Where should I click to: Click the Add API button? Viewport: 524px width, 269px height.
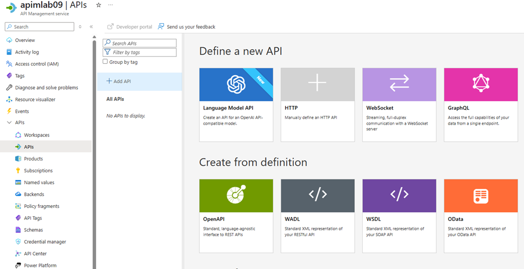[x=140, y=82]
